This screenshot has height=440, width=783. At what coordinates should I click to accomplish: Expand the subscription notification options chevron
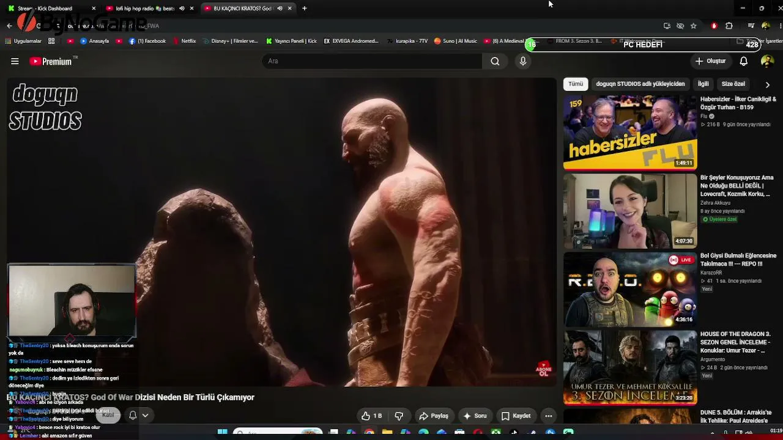pos(146,416)
